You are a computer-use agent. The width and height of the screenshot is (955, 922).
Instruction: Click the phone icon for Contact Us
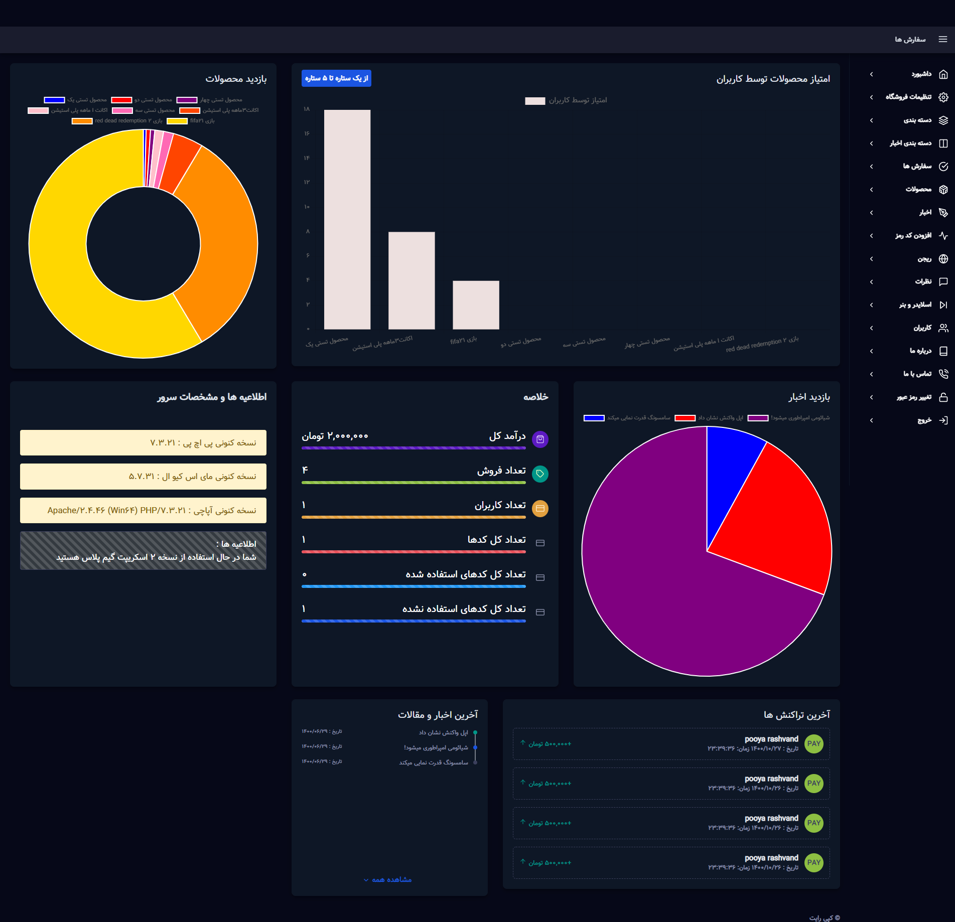click(943, 374)
